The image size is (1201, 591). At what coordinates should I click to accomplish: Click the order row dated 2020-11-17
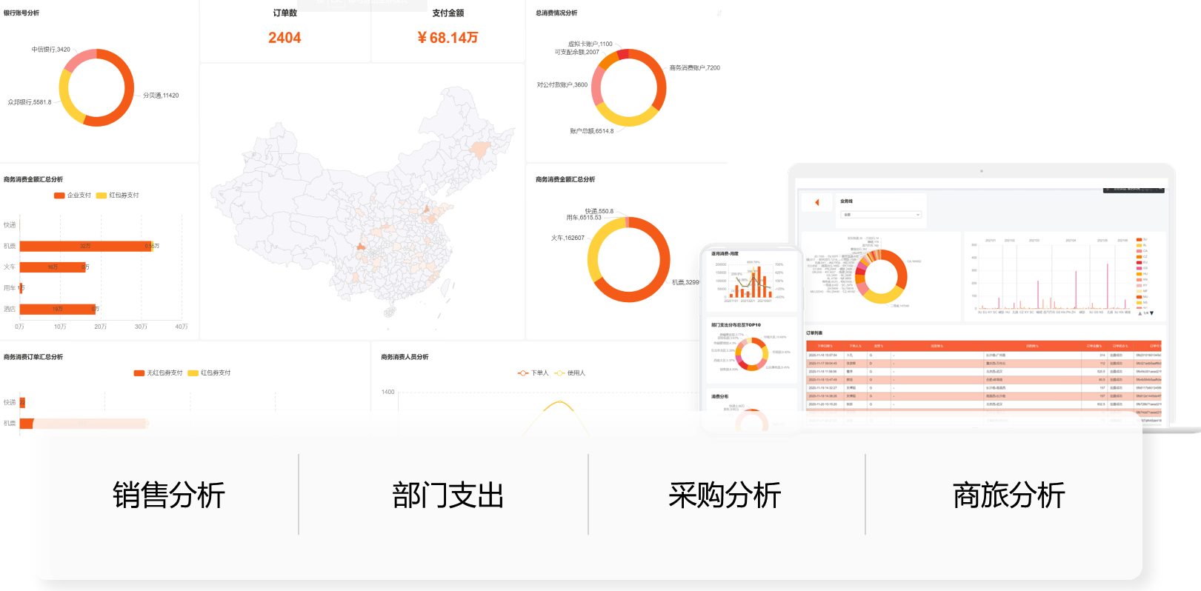pyautogui.click(x=984, y=364)
